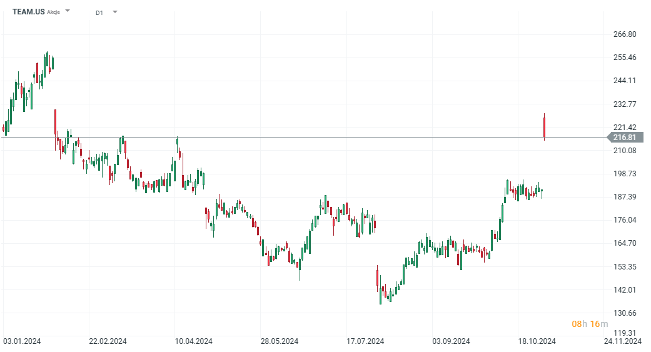Click the latest red gap-up candle

(x=545, y=127)
